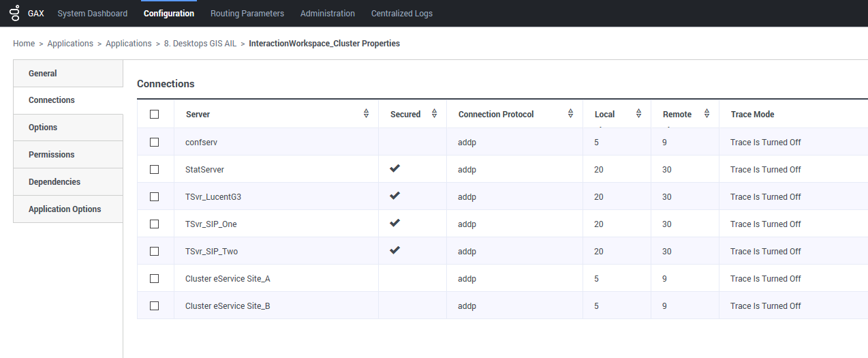Click the Genesys GAX logo icon

15,13
